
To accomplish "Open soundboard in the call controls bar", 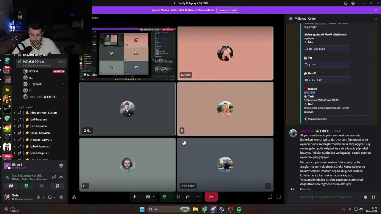I will [188, 197].
